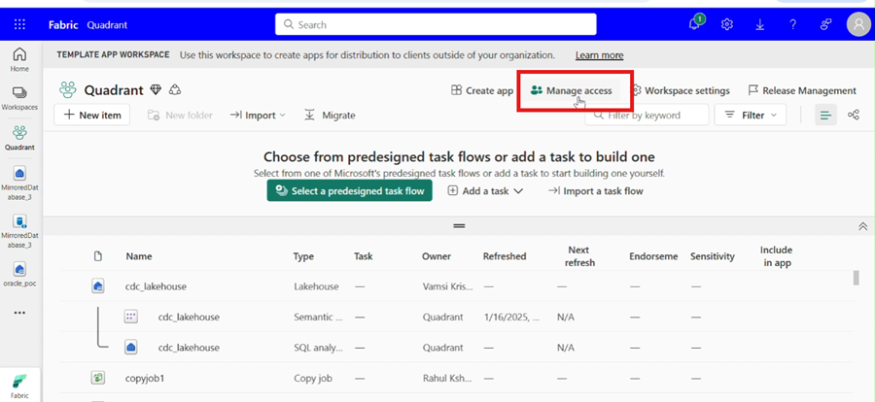Sort by the Name column header
The image size is (875, 402).
pos(139,256)
